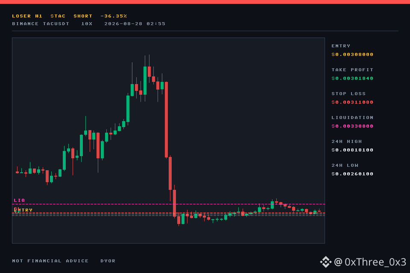Viewport: 410px width, 273px height.
Task: Click the "SHORT" position label
Action: point(83,16)
